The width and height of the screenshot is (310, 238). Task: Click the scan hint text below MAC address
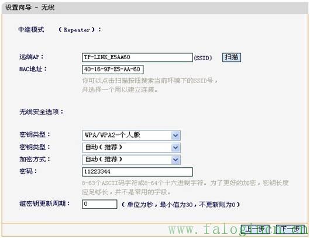pyautogui.click(x=150, y=85)
